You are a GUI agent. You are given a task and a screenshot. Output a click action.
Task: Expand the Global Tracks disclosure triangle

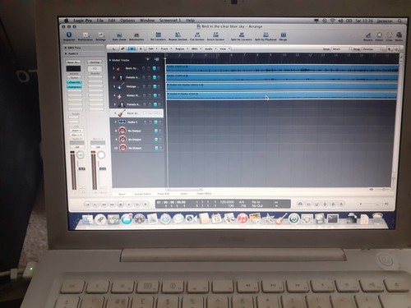(110, 60)
